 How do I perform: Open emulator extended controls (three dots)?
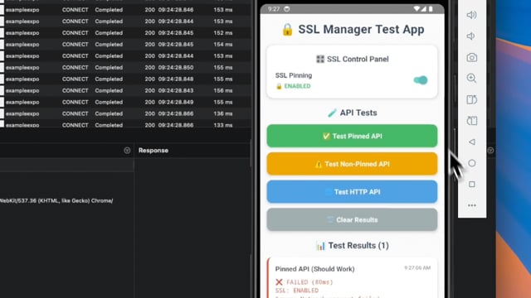pyautogui.click(x=472, y=205)
